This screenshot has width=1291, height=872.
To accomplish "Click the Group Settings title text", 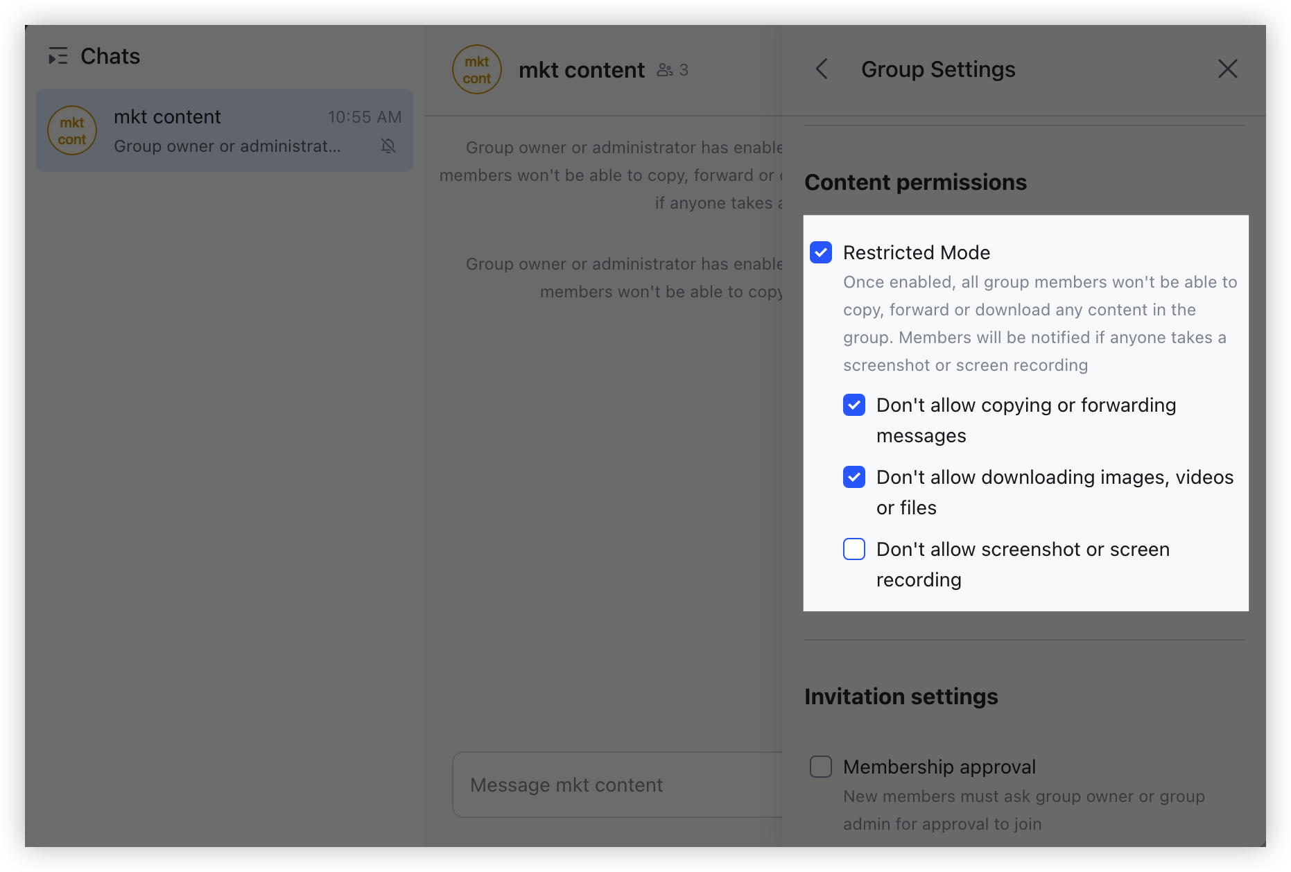I will pos(937,69).
